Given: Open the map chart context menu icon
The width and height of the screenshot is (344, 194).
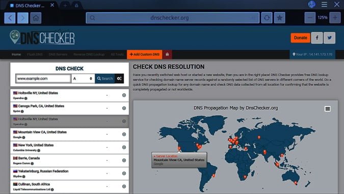Looking at the screenshot, I should [x=328, y=109].
